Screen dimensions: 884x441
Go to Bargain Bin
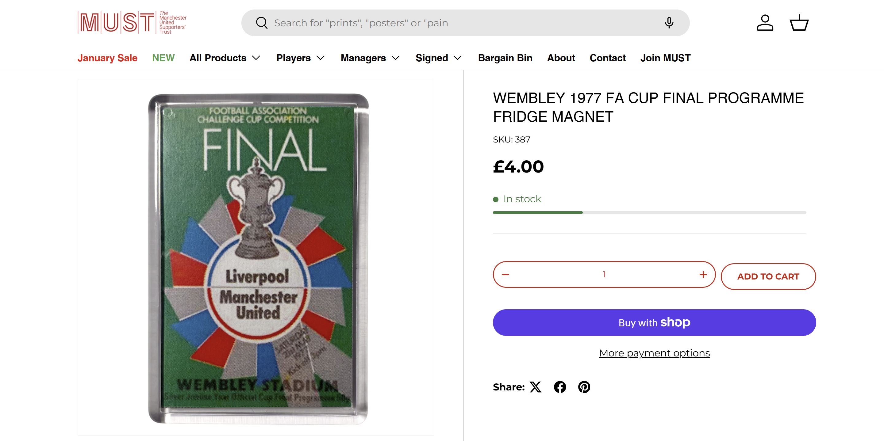click(x=505, y=58)
